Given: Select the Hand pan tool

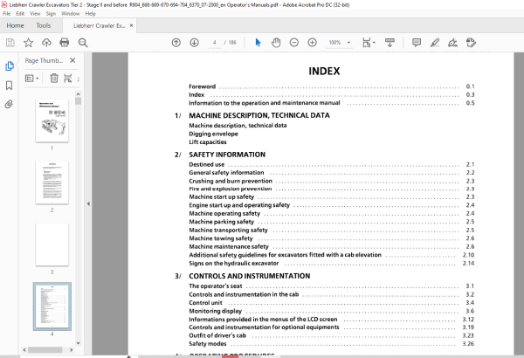Looking at the screenshot, I should 276,43.
